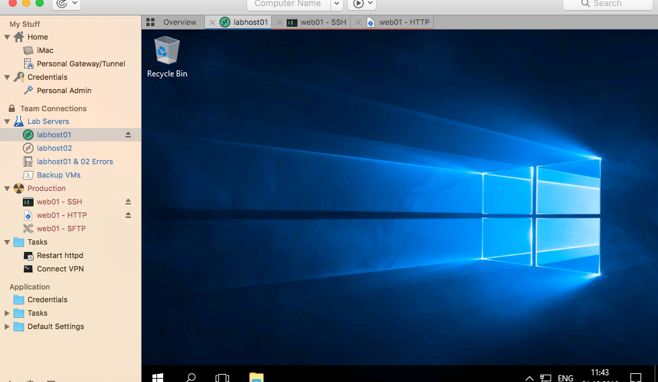The height and width of the screenshot is (382, 658).
Task: Select the Connect VPN task
Action: 60,269
